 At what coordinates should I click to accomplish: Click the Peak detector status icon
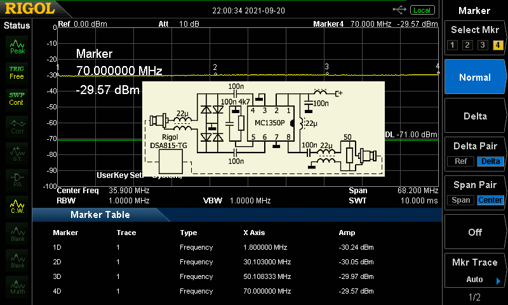(17, 46)
